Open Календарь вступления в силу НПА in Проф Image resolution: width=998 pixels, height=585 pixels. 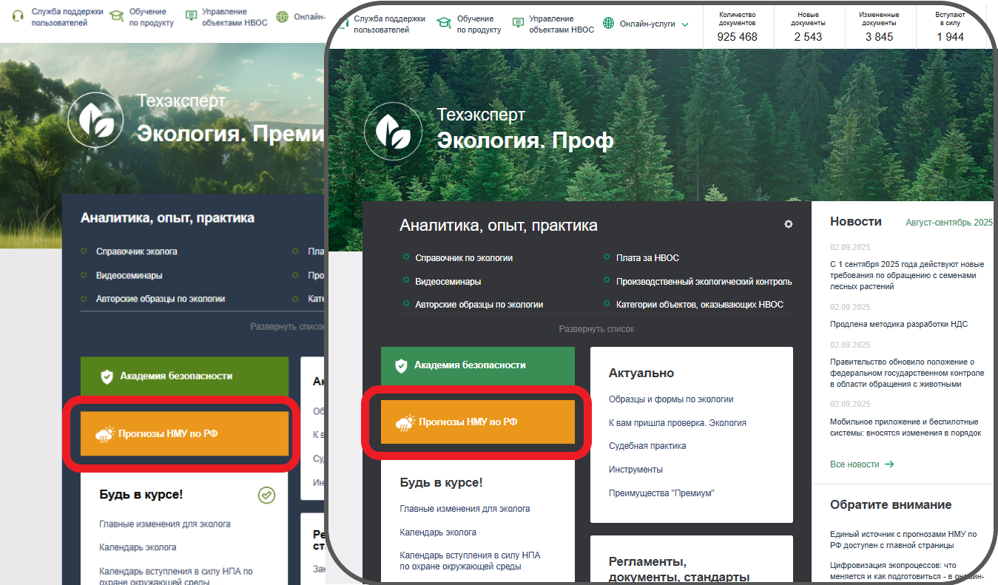[471, 561]
